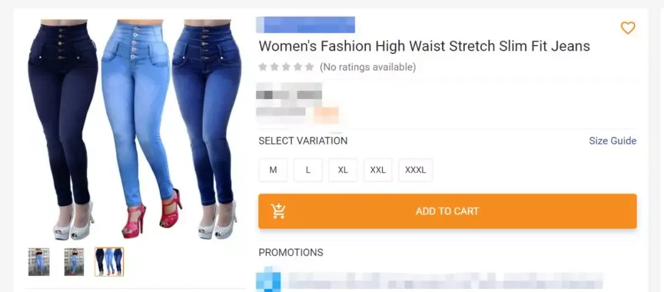Open the Size Guide link
This screenshot has height=292, width=664.
612,141
